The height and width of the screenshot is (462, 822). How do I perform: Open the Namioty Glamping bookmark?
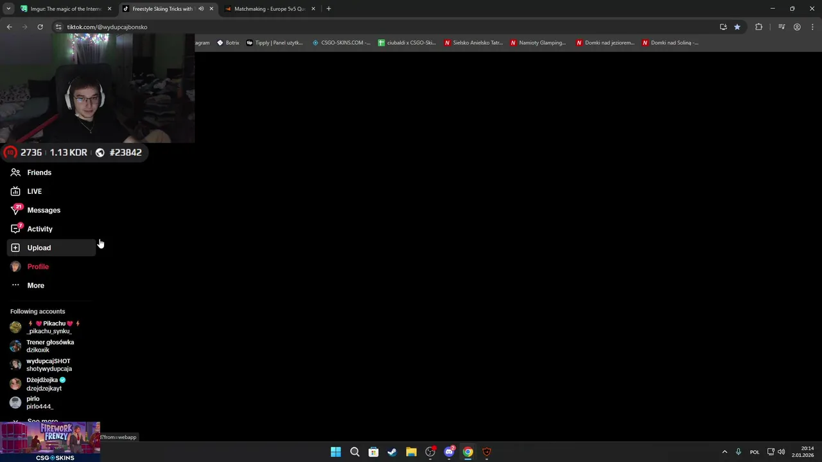point(538,43)
